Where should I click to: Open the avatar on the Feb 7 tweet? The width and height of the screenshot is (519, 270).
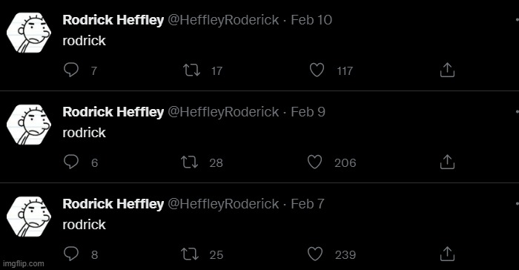pos(29,217)
